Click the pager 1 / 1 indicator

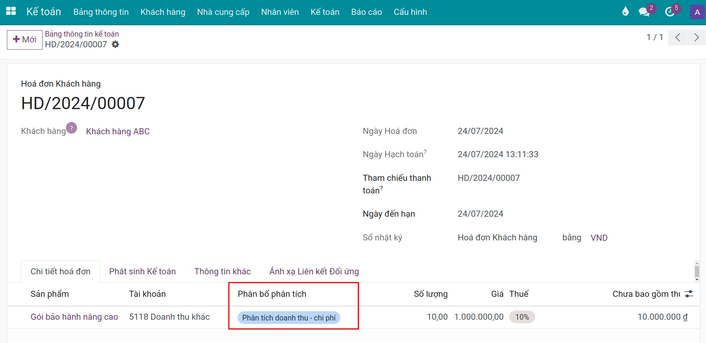(x=655, y=37)
